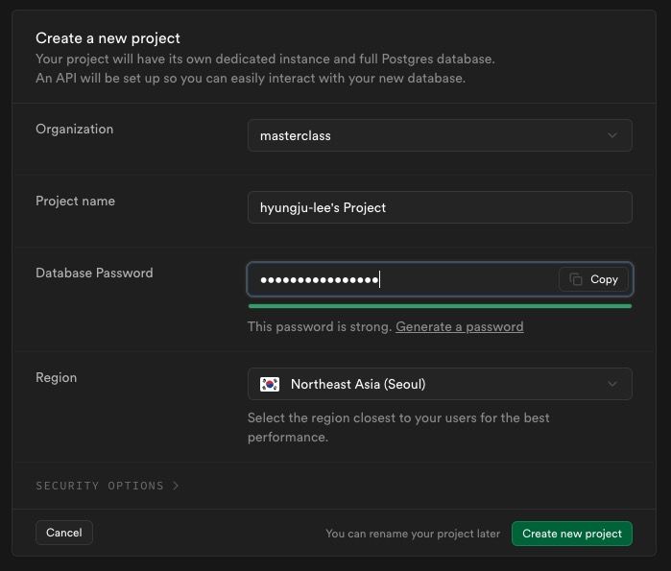The image size is (671, 571).
Task: Expand the SECURITY OPTIONS section
Action: [108, 486]
